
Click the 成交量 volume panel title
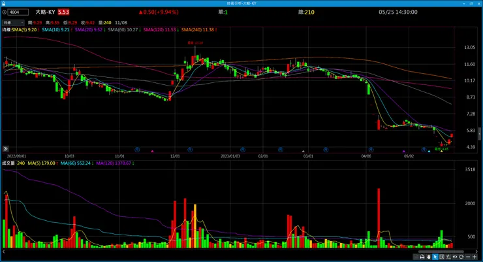tap(8, 163)
